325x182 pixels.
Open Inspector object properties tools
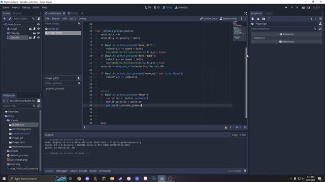[x=320, y=29]
